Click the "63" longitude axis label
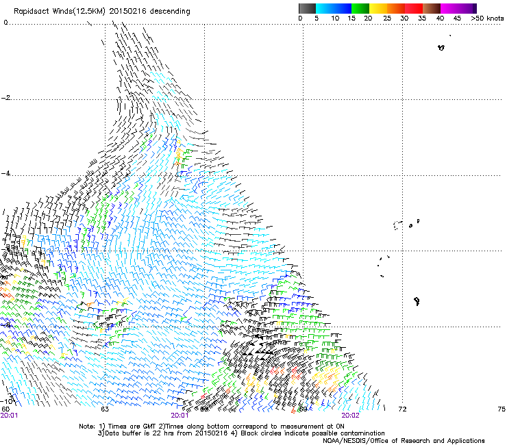Screen dimensions: 507x445 105,409
